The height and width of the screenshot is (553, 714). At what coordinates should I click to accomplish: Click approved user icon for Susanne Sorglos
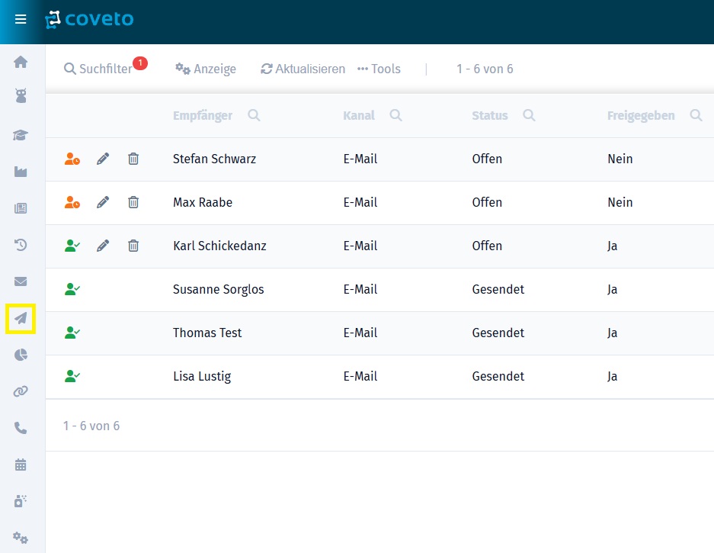point(72,289)
